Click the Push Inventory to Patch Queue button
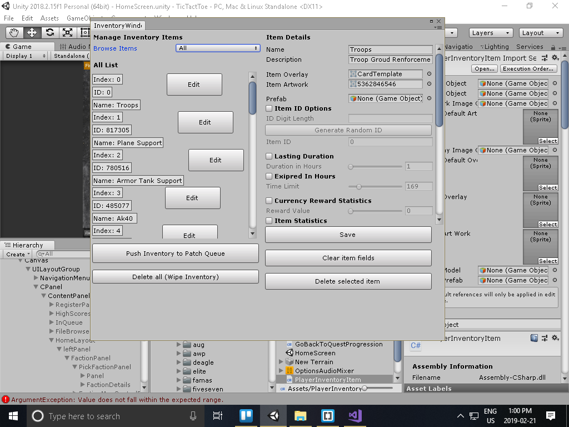The height and width of the screenshot is (427, 569). coord(175,253)
